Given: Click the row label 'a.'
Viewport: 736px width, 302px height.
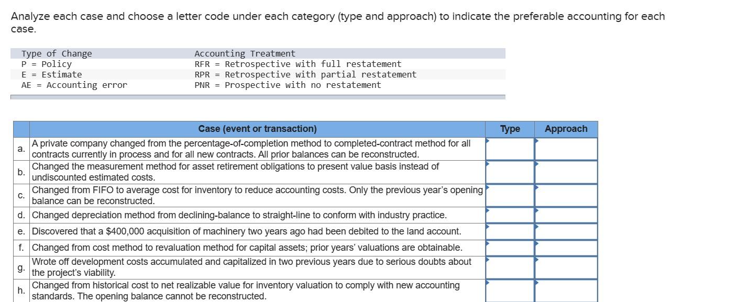Looking at the screenshot, I should (x=21, y=149).
